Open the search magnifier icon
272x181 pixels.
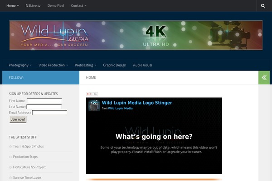coord(263,6)
